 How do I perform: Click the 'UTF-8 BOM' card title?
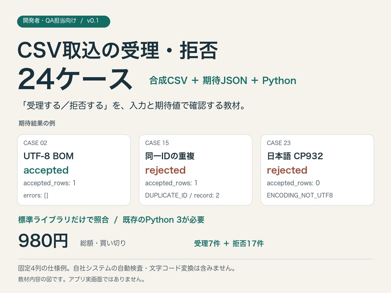pos(48,156)
